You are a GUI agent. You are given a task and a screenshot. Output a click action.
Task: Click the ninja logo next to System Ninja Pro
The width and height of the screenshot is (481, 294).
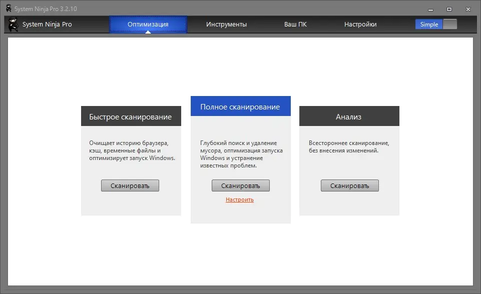click(x=14, y=24)
